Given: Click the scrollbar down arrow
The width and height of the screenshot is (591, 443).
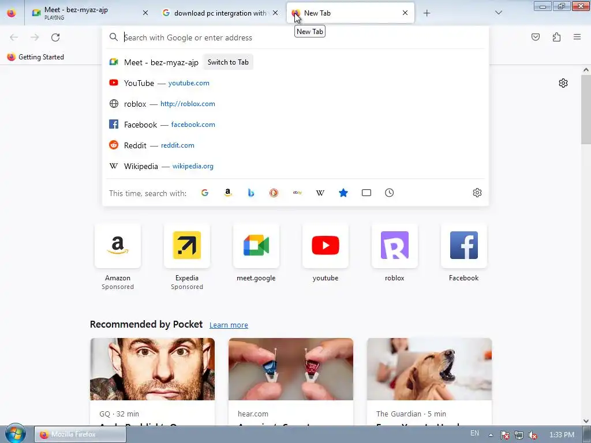Looking at the screenshot, I should click(586, 421).
